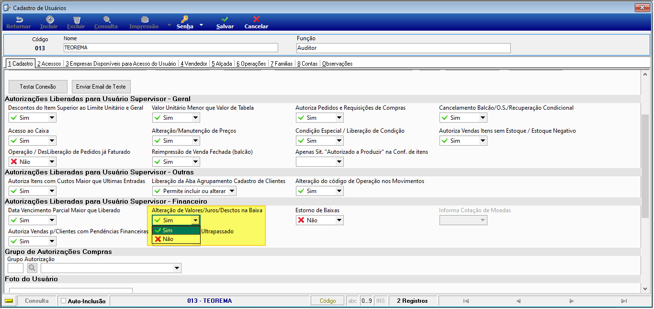Select Sim option in open dropdown list
654x309 pixels.
(x=176, y=230)
